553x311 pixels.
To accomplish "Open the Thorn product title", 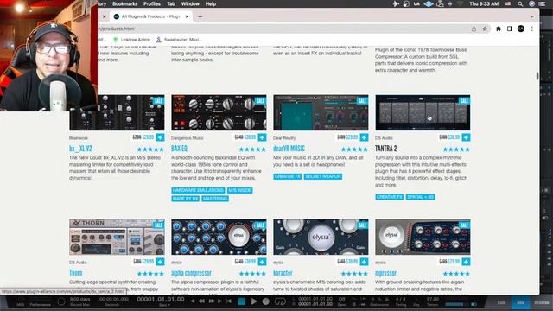I will pos(75,273).
